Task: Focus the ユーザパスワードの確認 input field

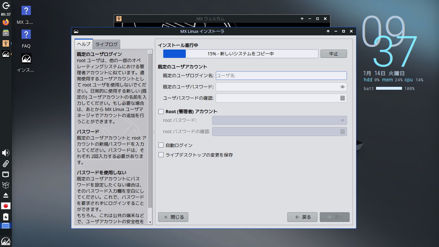Action: [x=281, y=98]
